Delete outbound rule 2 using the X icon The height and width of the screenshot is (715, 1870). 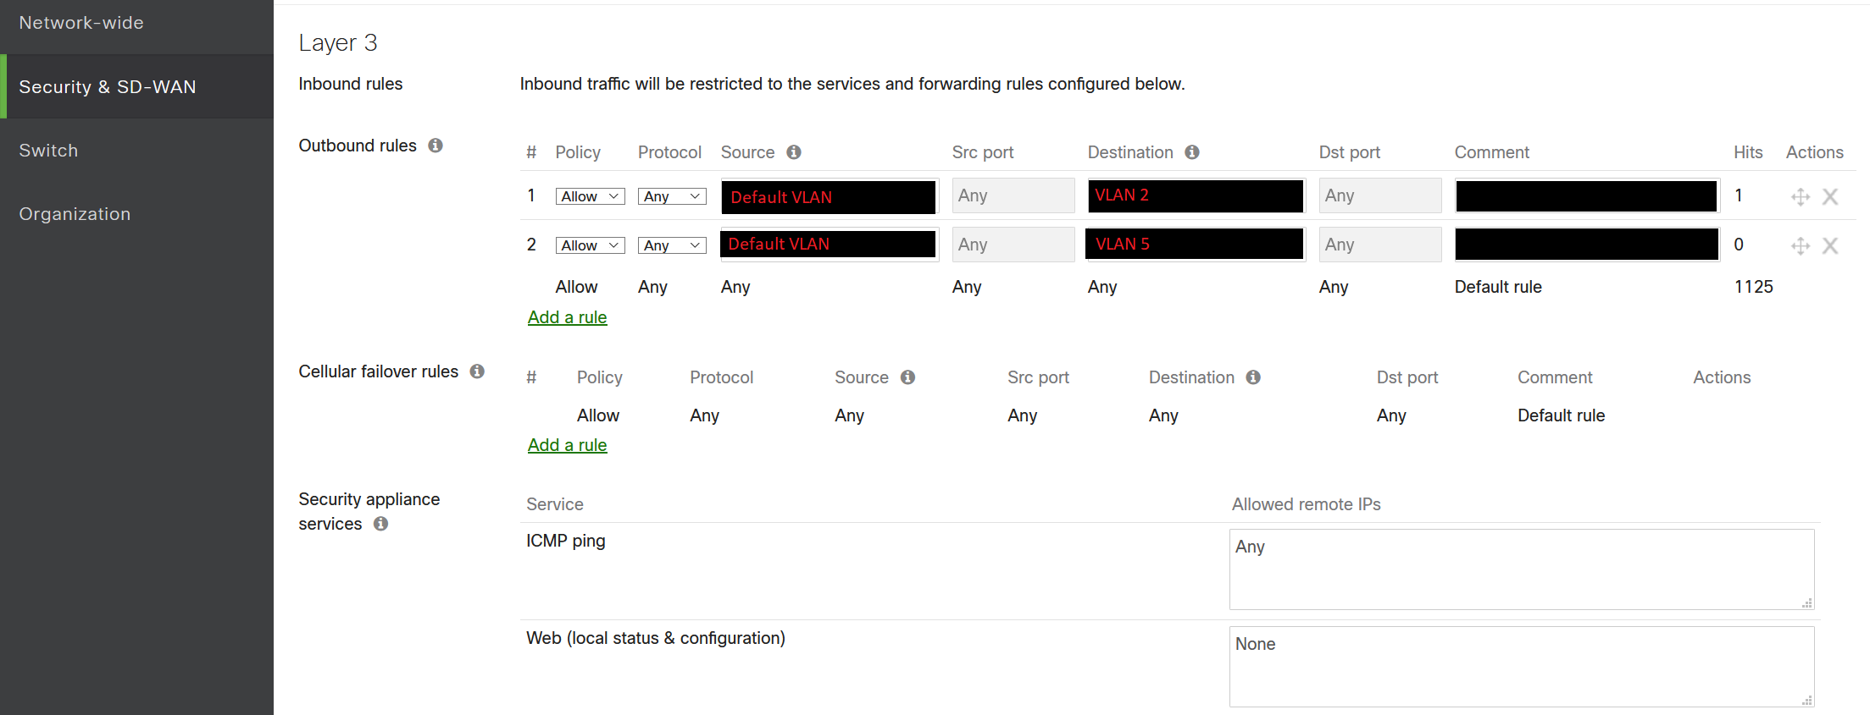[1830, 245]
